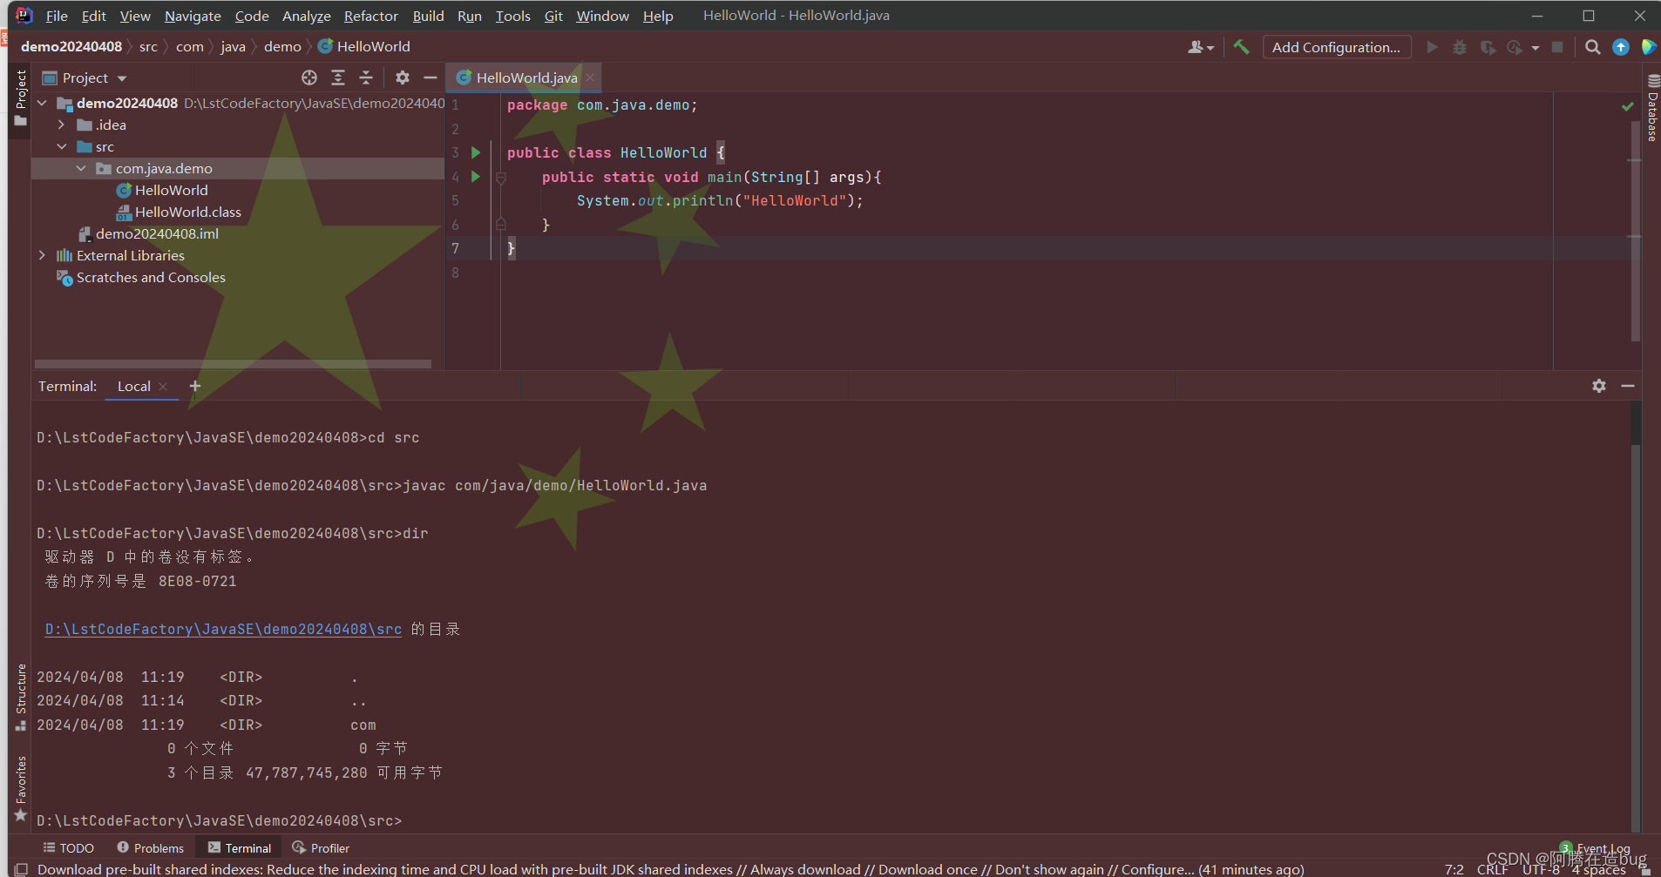Toggle the Structure tool window button
1661x877 pixels.
(21, 698)
